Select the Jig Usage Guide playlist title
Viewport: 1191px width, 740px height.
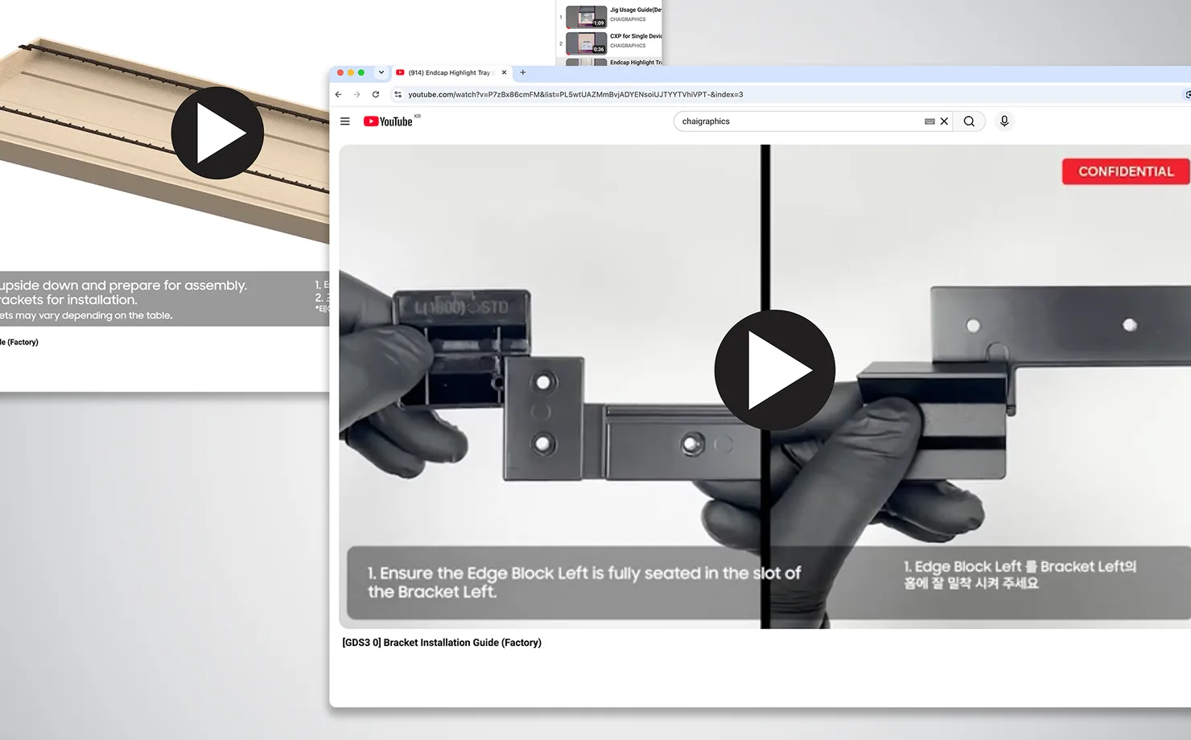click(636, 10)
